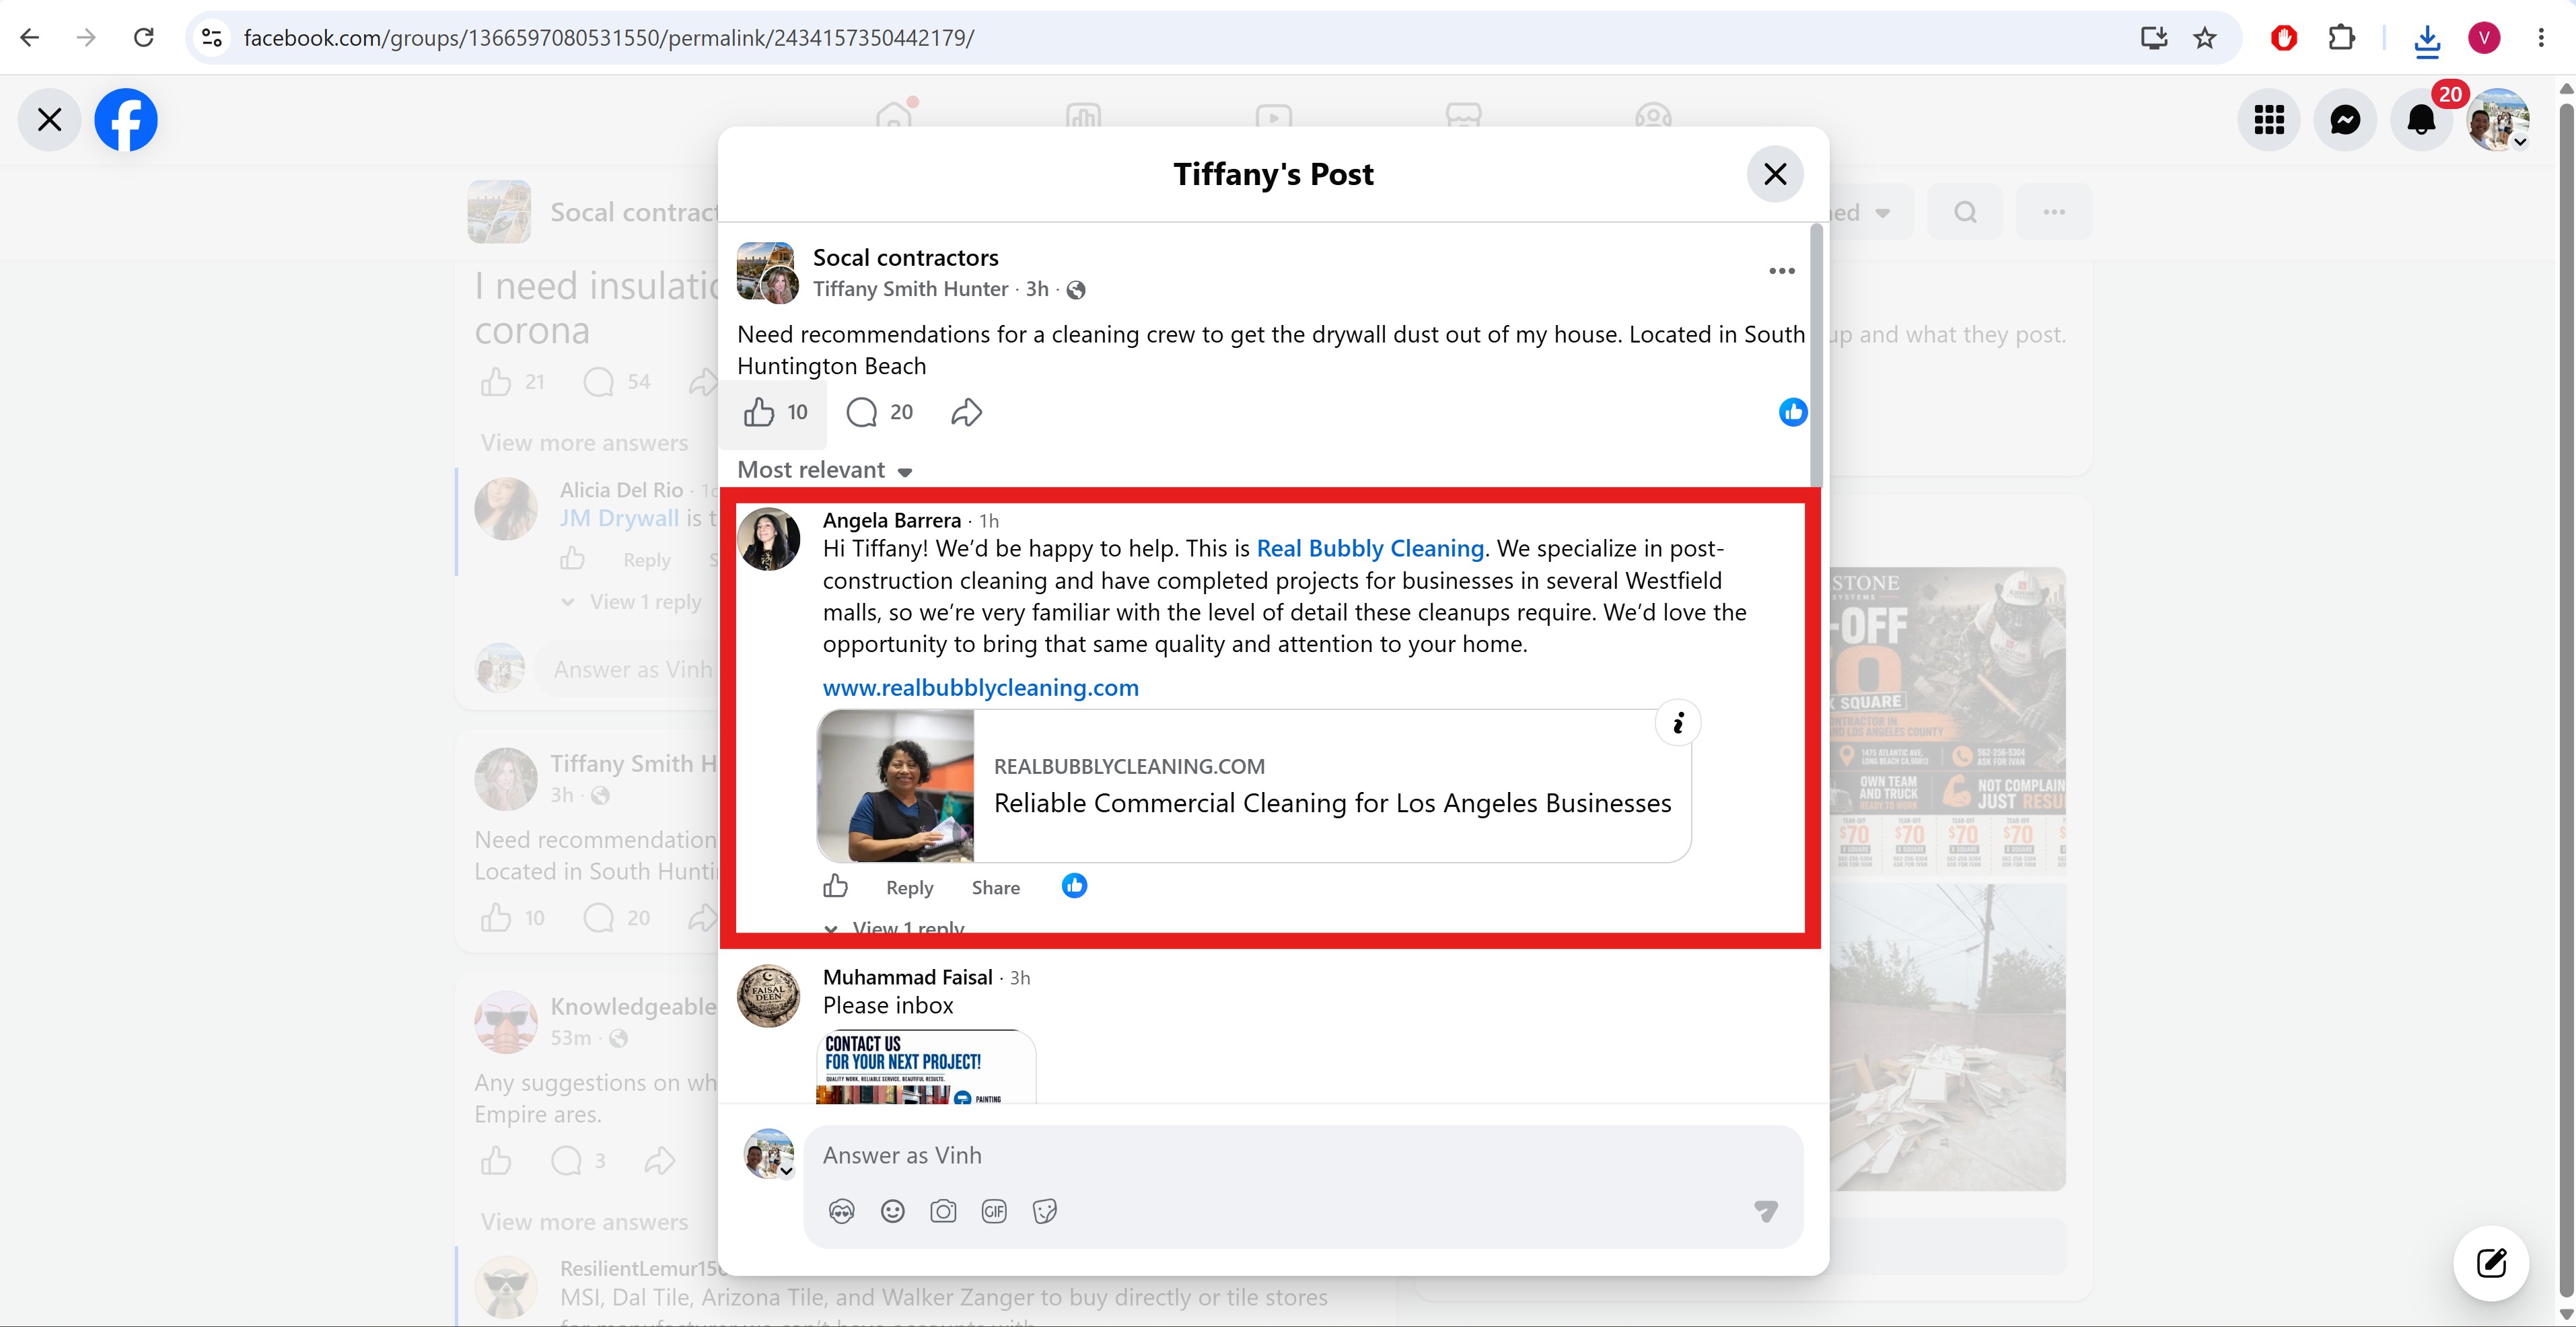The height and width of the screenshot is (1327, 2576).
Task: Open the Chrome profile V avatar
Action: 2484,38
